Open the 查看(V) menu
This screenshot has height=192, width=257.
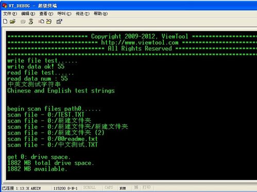pos(46,14)
